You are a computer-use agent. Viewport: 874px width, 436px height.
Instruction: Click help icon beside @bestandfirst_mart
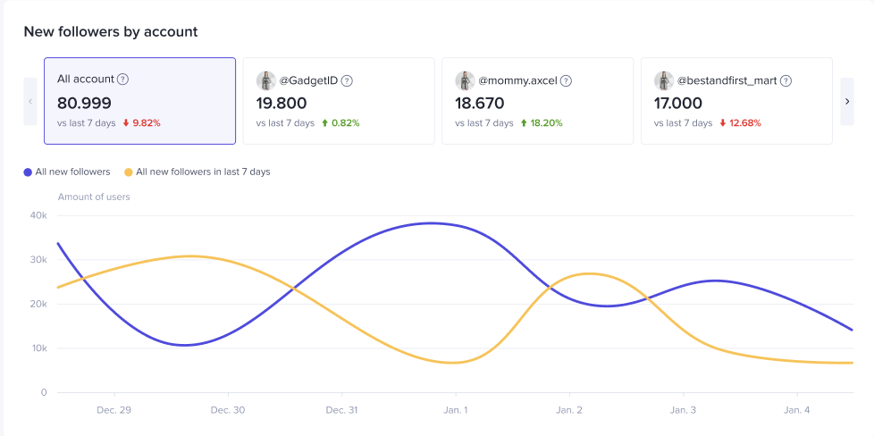786,80
